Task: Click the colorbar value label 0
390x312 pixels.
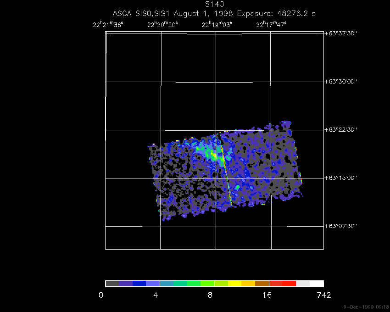Action: click(101, 295)
